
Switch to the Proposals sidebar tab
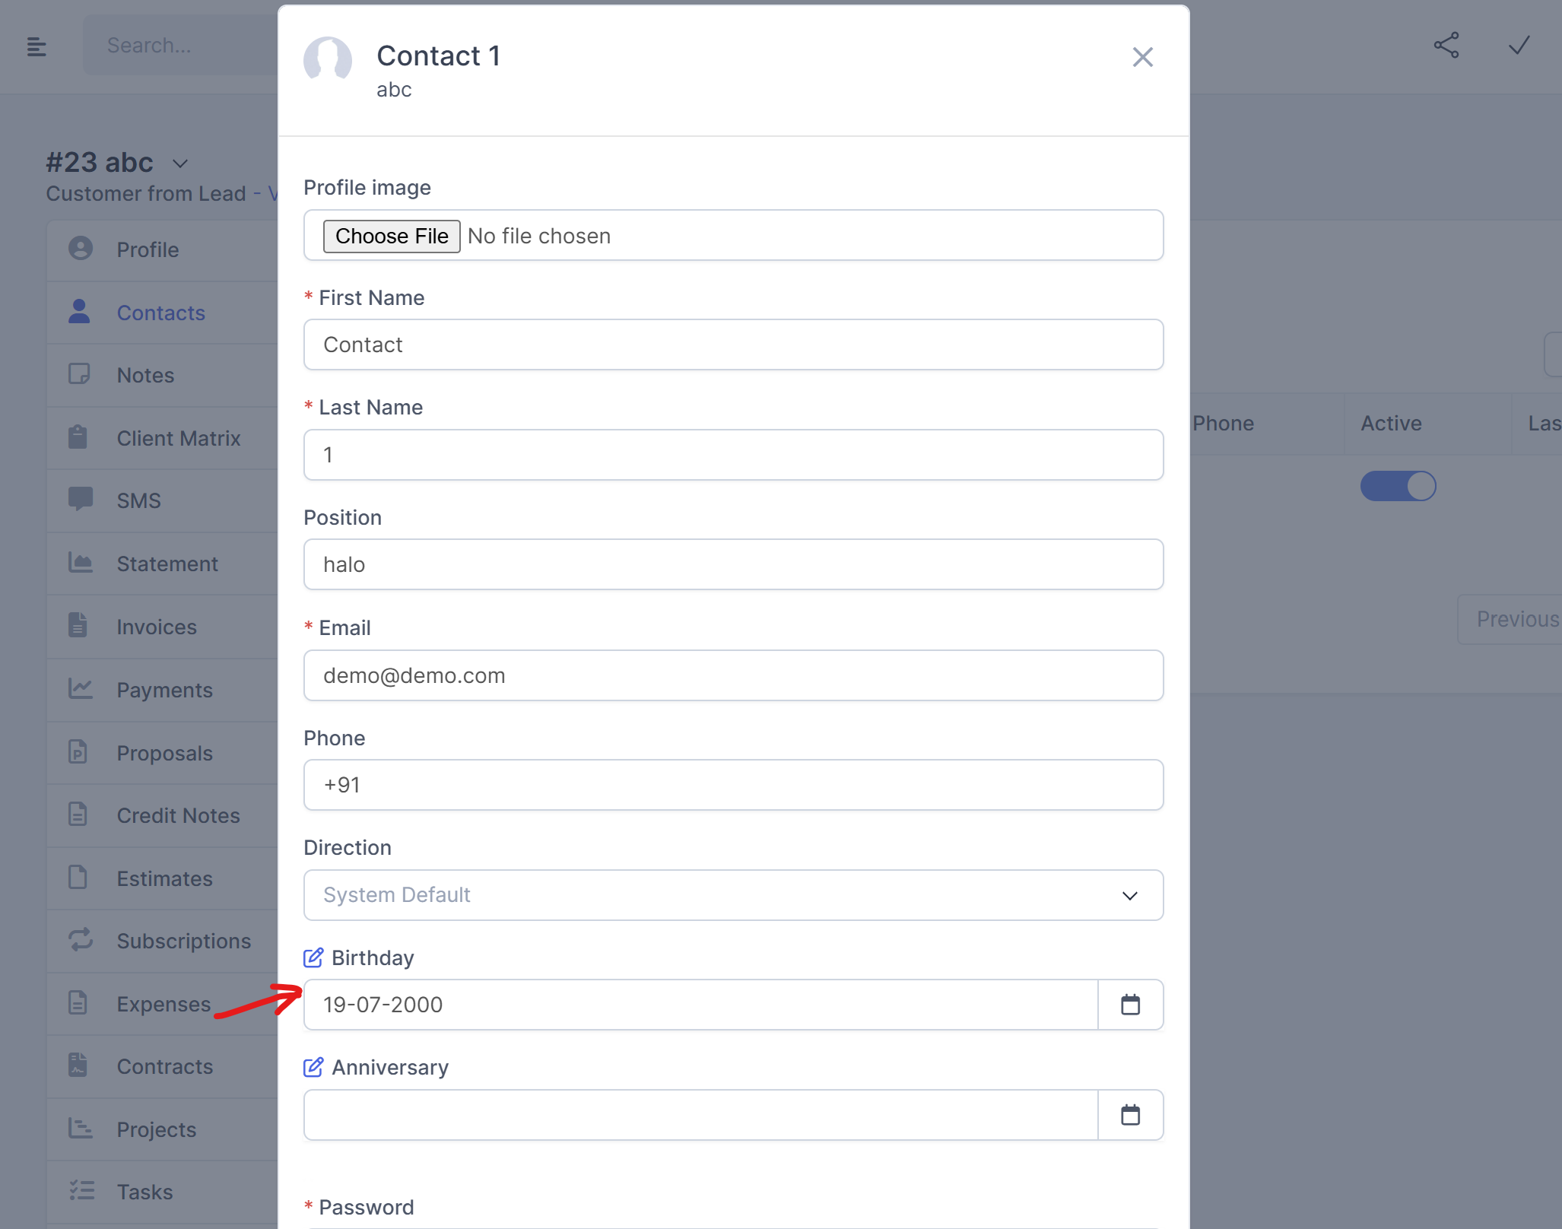[164, 753]
